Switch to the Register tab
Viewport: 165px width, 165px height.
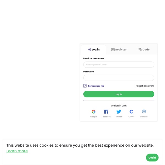119,50
